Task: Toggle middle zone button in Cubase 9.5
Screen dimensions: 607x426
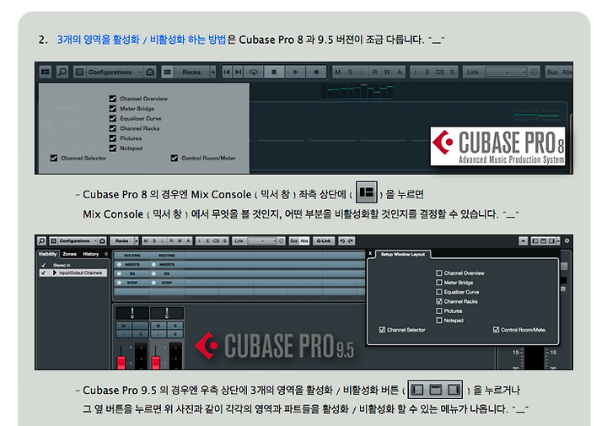Action: (x=543, y=241)
